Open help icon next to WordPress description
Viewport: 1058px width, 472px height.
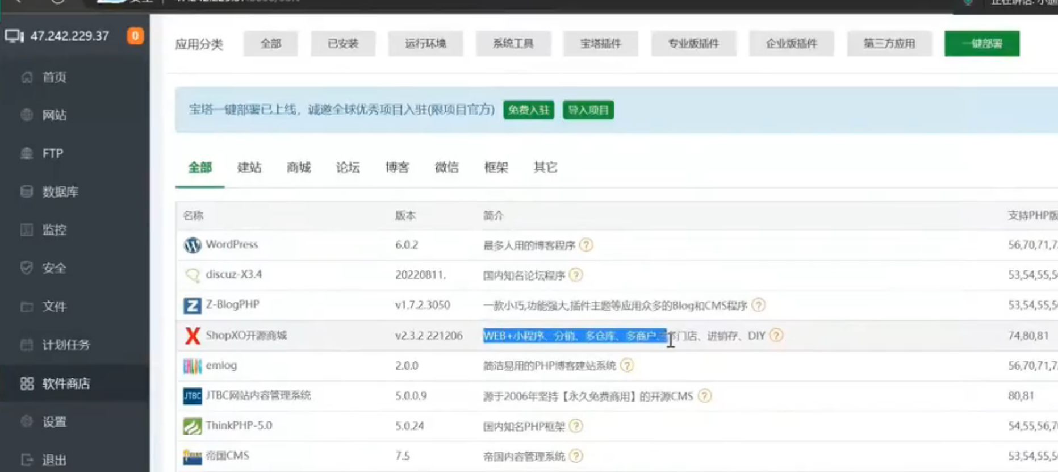[x=586, y=245]
